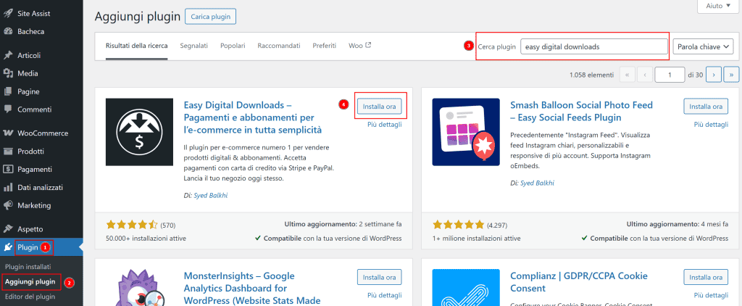The width and height of the screenshot is (742, 306).
Task: Switch to the Raccomandati tab
Action: 279,46
